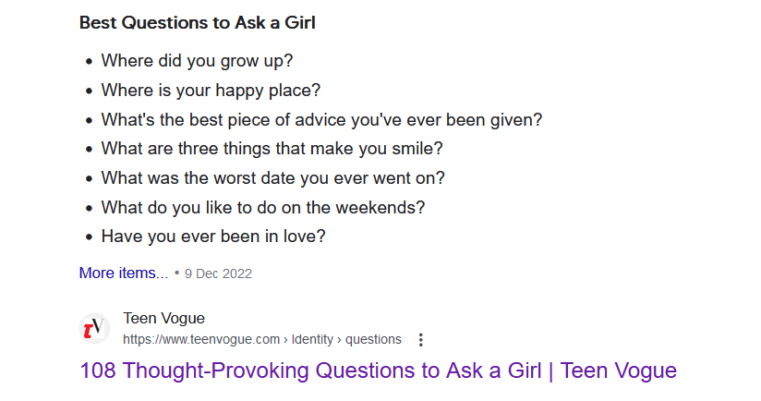The image size is (761, 401).
Task: Click the 9 Dec 2022 date text
Action: tap(218, 273)
